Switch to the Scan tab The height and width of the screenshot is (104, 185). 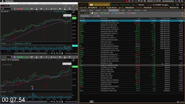105,10
